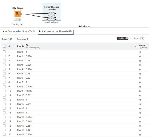Check the checkbox for Row9

coord(4,91)
